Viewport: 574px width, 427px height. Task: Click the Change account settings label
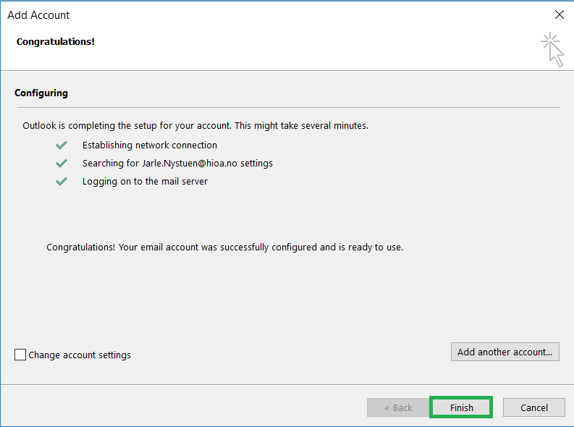click(x=80, y=355)
